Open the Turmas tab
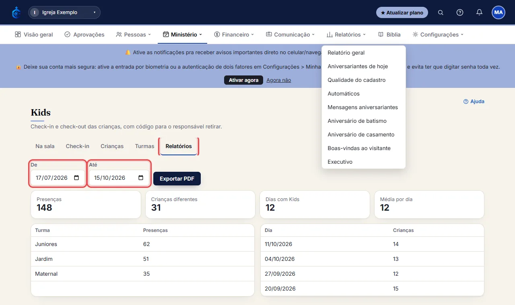The image size is (515, 305). (145, 146)
